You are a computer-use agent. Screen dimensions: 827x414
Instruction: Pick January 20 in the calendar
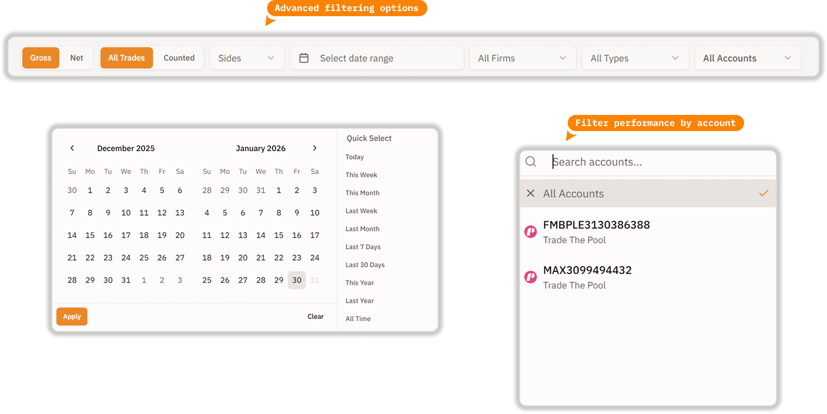click(x=243, y=258)
